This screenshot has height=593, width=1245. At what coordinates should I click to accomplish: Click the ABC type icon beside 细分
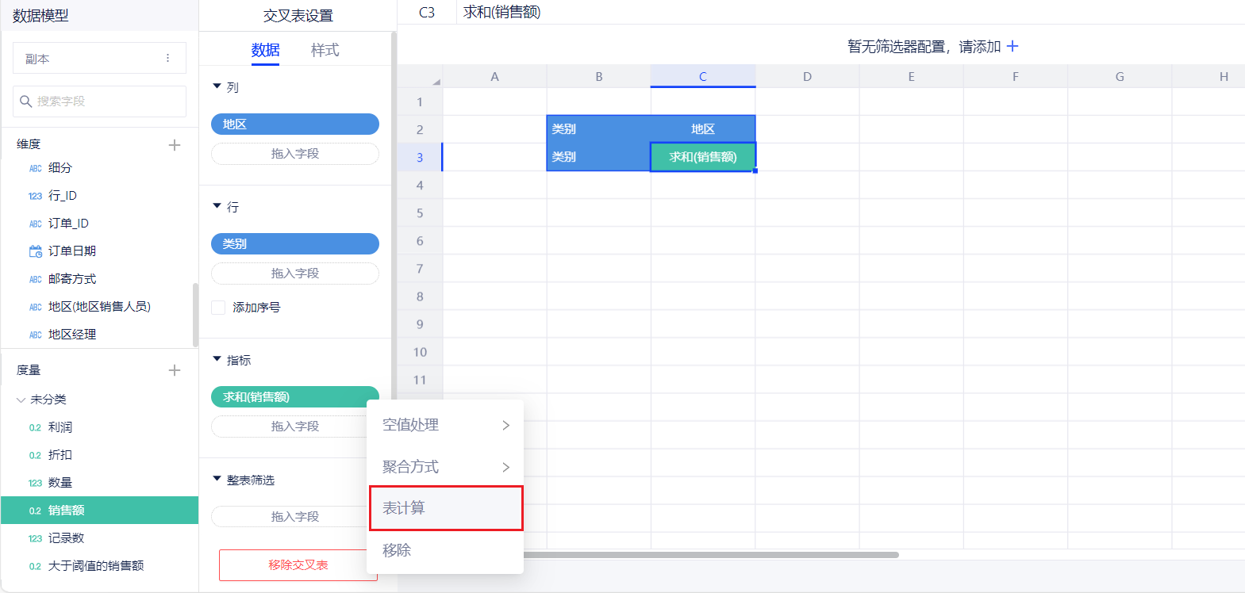(36, 168)
